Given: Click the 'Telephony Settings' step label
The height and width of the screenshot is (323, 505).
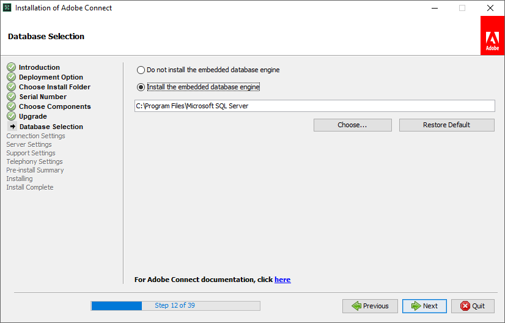Looking at the screenshot, I should (x=34, y=161).
